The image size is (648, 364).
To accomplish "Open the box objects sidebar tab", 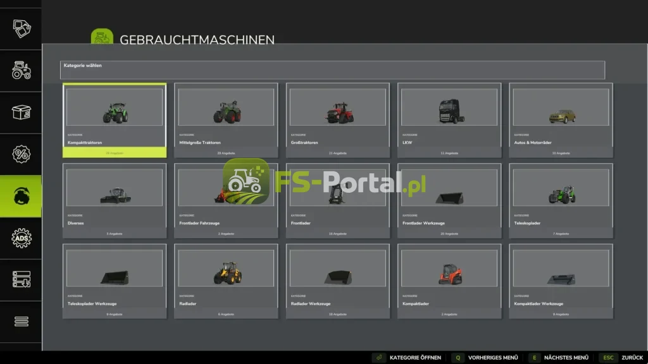I will coord(21,112).
